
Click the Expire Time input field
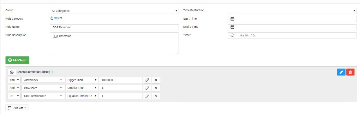297,27
